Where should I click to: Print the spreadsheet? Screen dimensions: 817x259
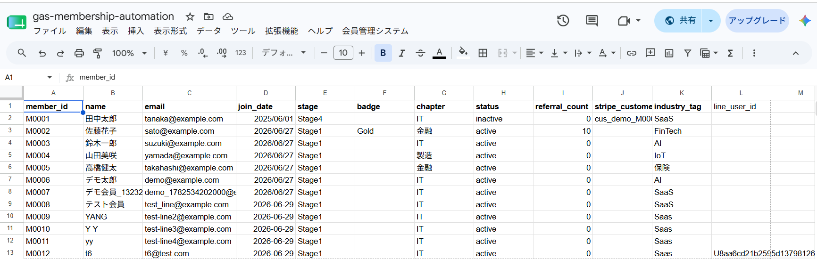[x=79, y=53]
